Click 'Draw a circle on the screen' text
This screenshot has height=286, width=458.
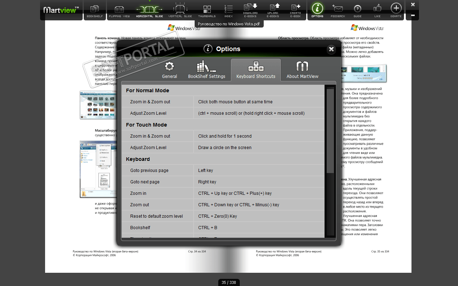point(225,148)
